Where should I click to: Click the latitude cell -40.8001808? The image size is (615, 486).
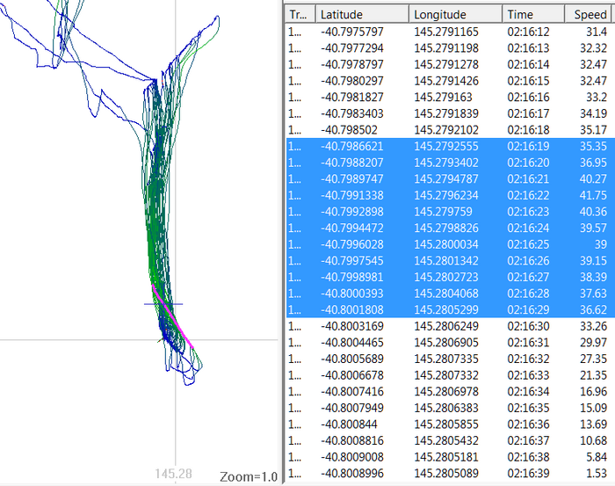coord(358,310)
